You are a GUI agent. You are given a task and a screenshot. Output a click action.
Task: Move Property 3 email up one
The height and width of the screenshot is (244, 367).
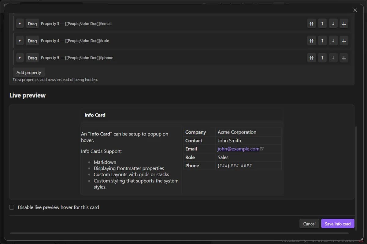322,23
